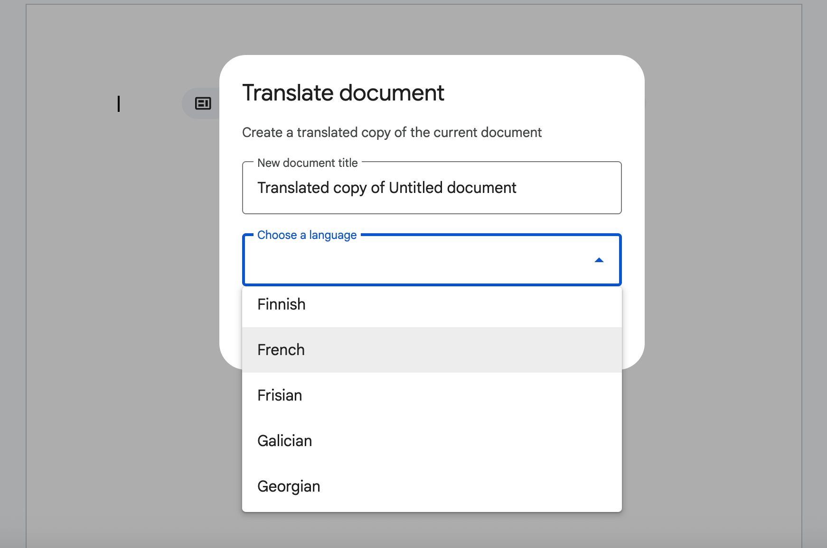Collapse the language dropdown with the arrow
Viewport: 827px width, 548px height.
(x=600, y=260)
